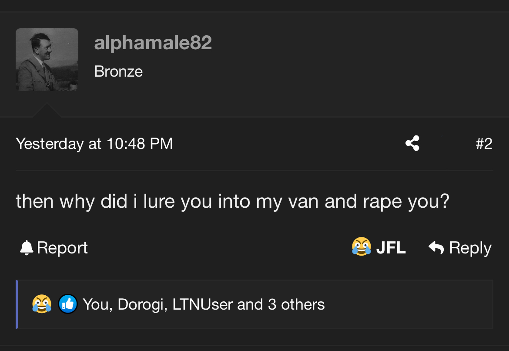Click the laughing emoji beside JFL
The height and width of the screenshot is (351, 509).
[x=362, y=247]
